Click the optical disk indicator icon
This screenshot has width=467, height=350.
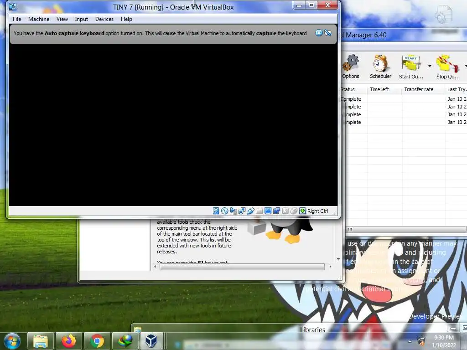(224, 211)
